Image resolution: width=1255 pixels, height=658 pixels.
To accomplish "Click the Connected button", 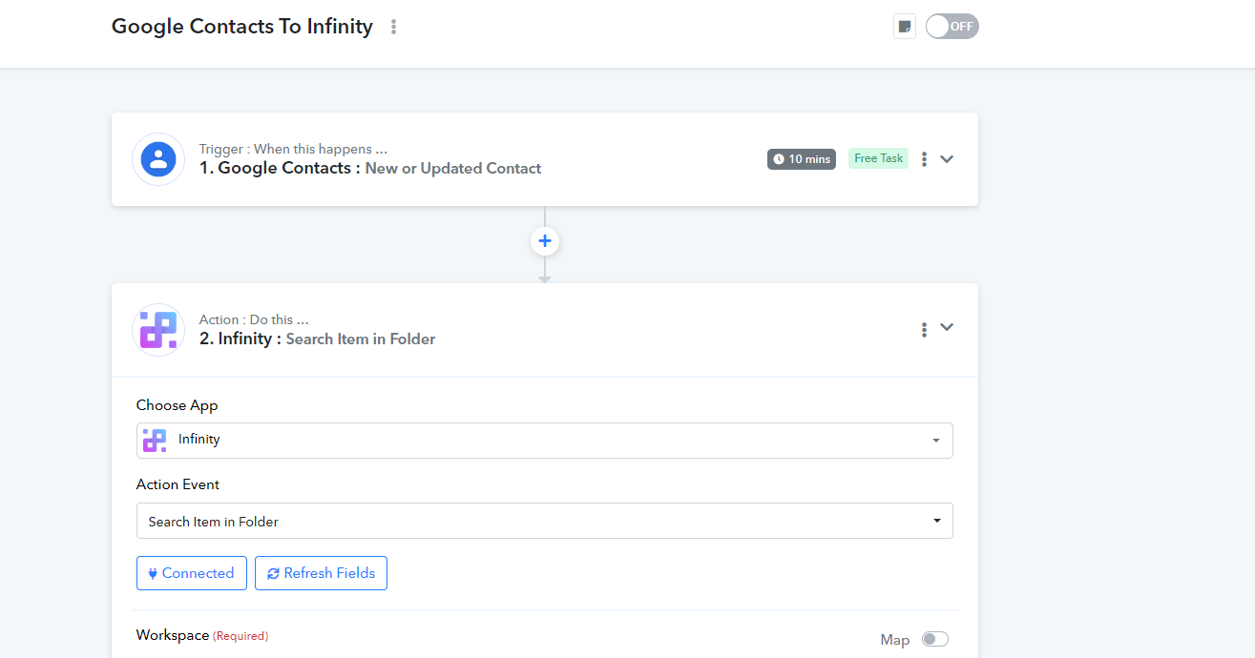I will coord(192,573).
